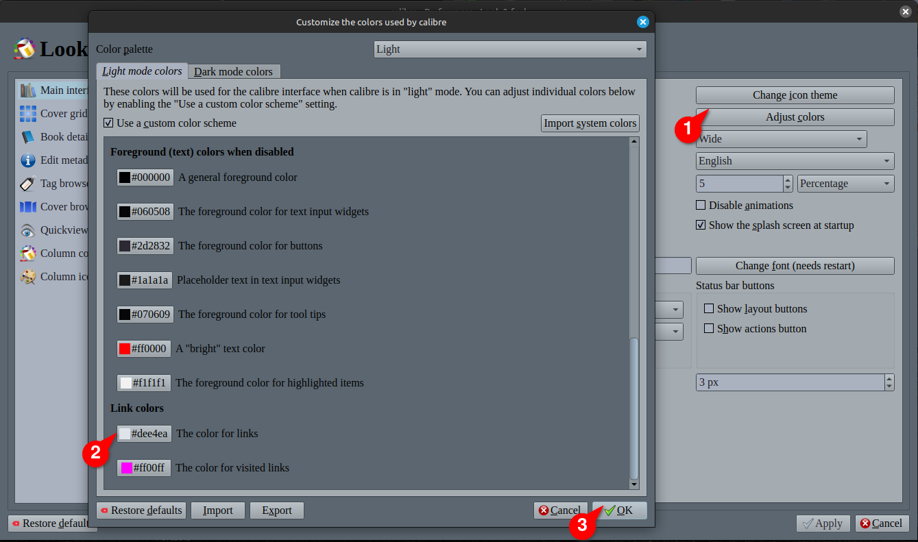Go to Edit metadata preferences in the sidebar

[x=53, y=160]
